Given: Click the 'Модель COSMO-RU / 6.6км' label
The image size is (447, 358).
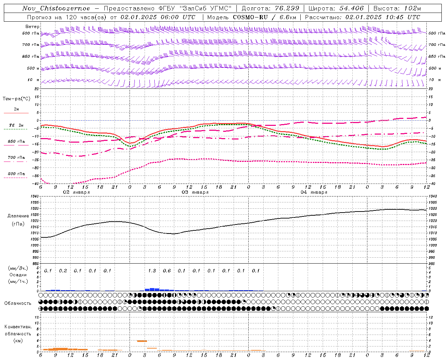Looking at the screenshot, I should [x=252, y=17].
